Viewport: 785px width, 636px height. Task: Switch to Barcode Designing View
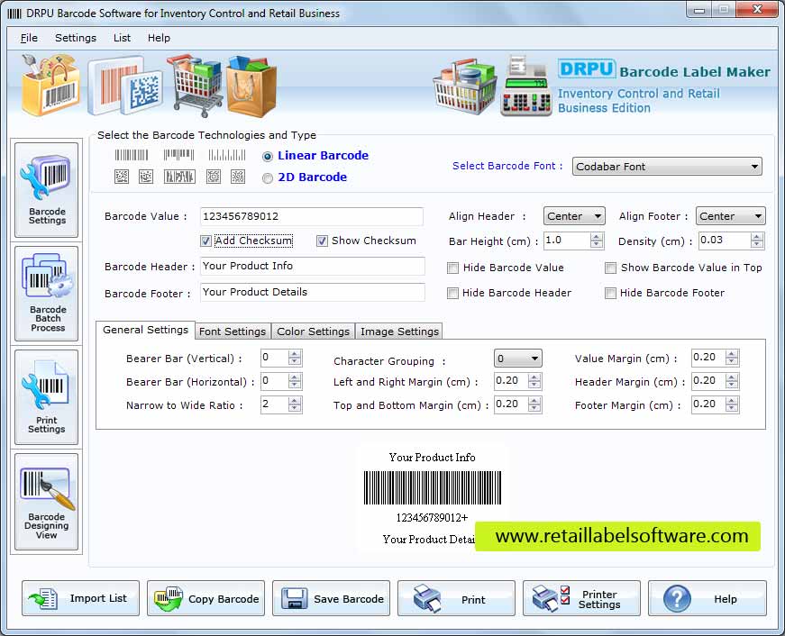(47, 502)
